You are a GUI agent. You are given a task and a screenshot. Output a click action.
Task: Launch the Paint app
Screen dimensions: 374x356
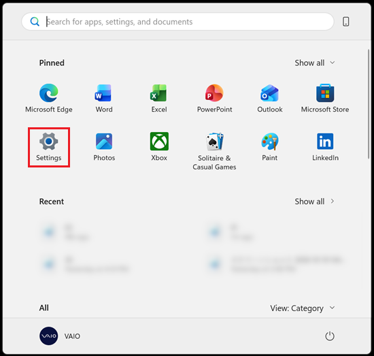[x=270, y=147]
